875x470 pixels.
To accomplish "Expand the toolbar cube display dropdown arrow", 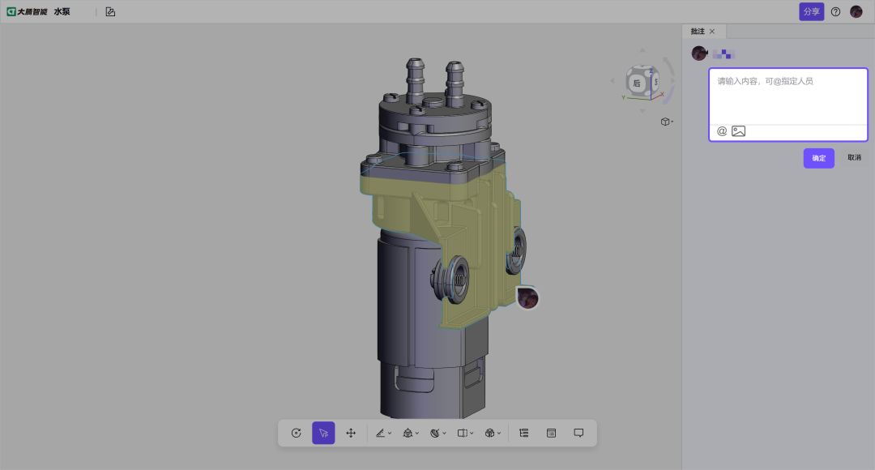I will [x=499, y=434].
